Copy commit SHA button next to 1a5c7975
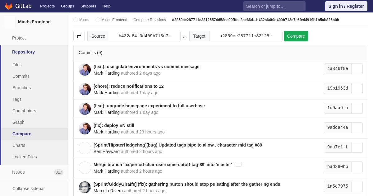Image resolution: width=373 pixels, height=196 pixels. point(357,187)
